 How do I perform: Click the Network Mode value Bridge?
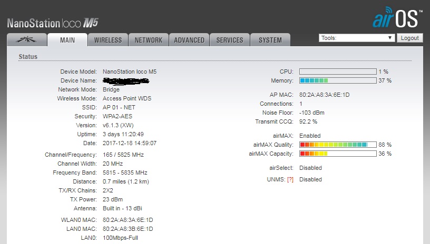click(x=111, y=90)
